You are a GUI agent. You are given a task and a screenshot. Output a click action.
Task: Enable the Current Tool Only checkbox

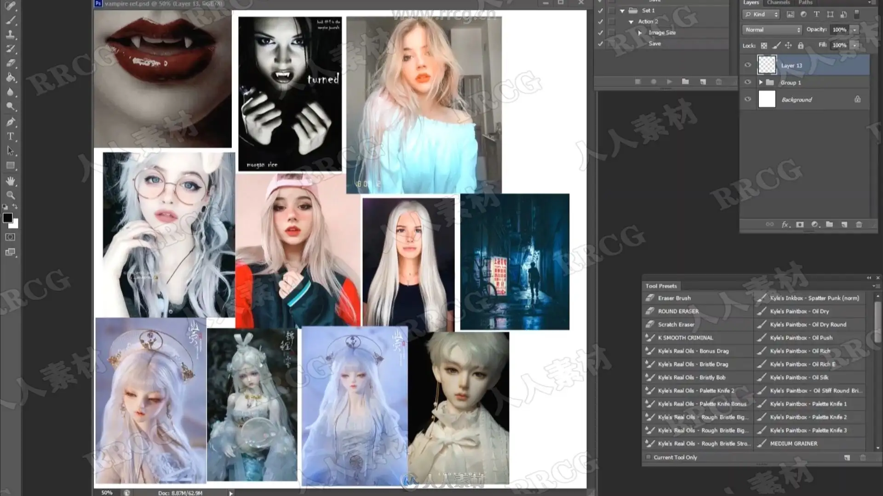click(648, 457)
